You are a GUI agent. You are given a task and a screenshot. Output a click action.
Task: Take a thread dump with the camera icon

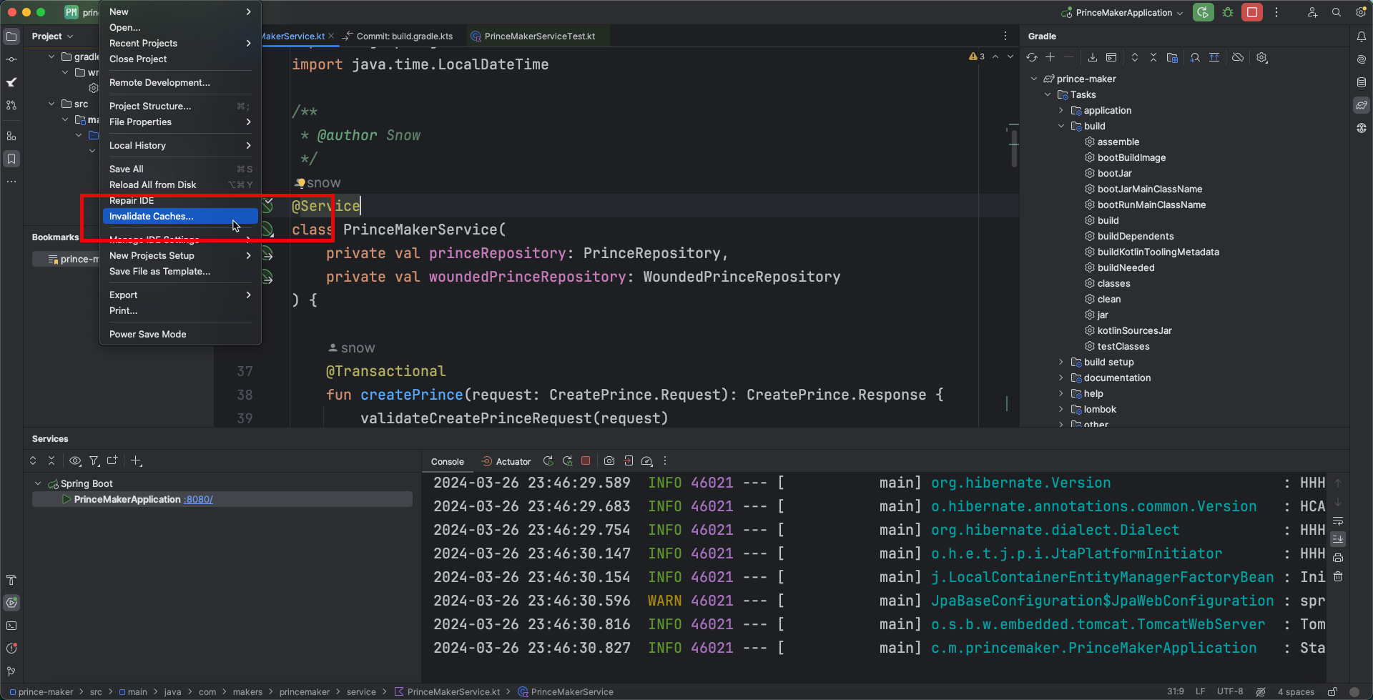(x=609, y=461)
